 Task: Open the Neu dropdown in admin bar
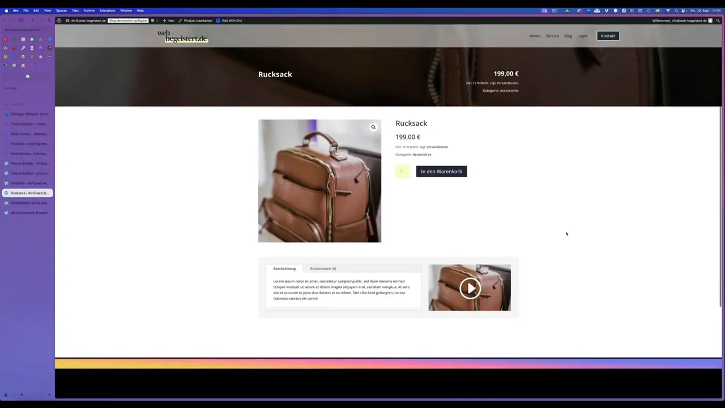tap(168, 20)
